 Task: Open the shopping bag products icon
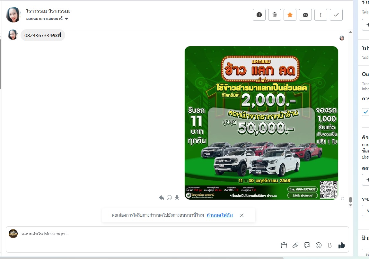pos(284,245)
